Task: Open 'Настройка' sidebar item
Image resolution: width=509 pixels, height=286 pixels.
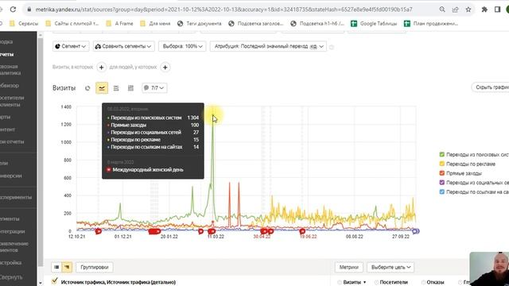Action: tap(10, 263)
